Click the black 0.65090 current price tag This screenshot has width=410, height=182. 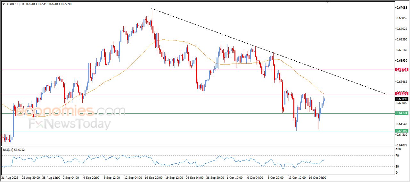(401, 99)
